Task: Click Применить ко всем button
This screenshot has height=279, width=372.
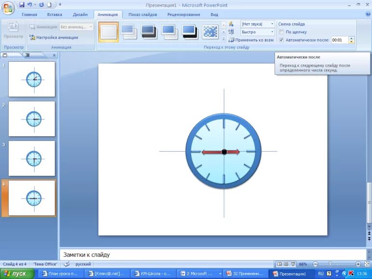Action: coord(251,40)
